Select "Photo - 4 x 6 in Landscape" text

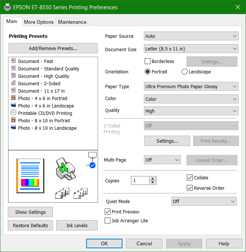[46, 106]
